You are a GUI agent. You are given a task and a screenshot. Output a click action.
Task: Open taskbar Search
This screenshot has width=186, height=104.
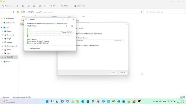tap(52, 101)
